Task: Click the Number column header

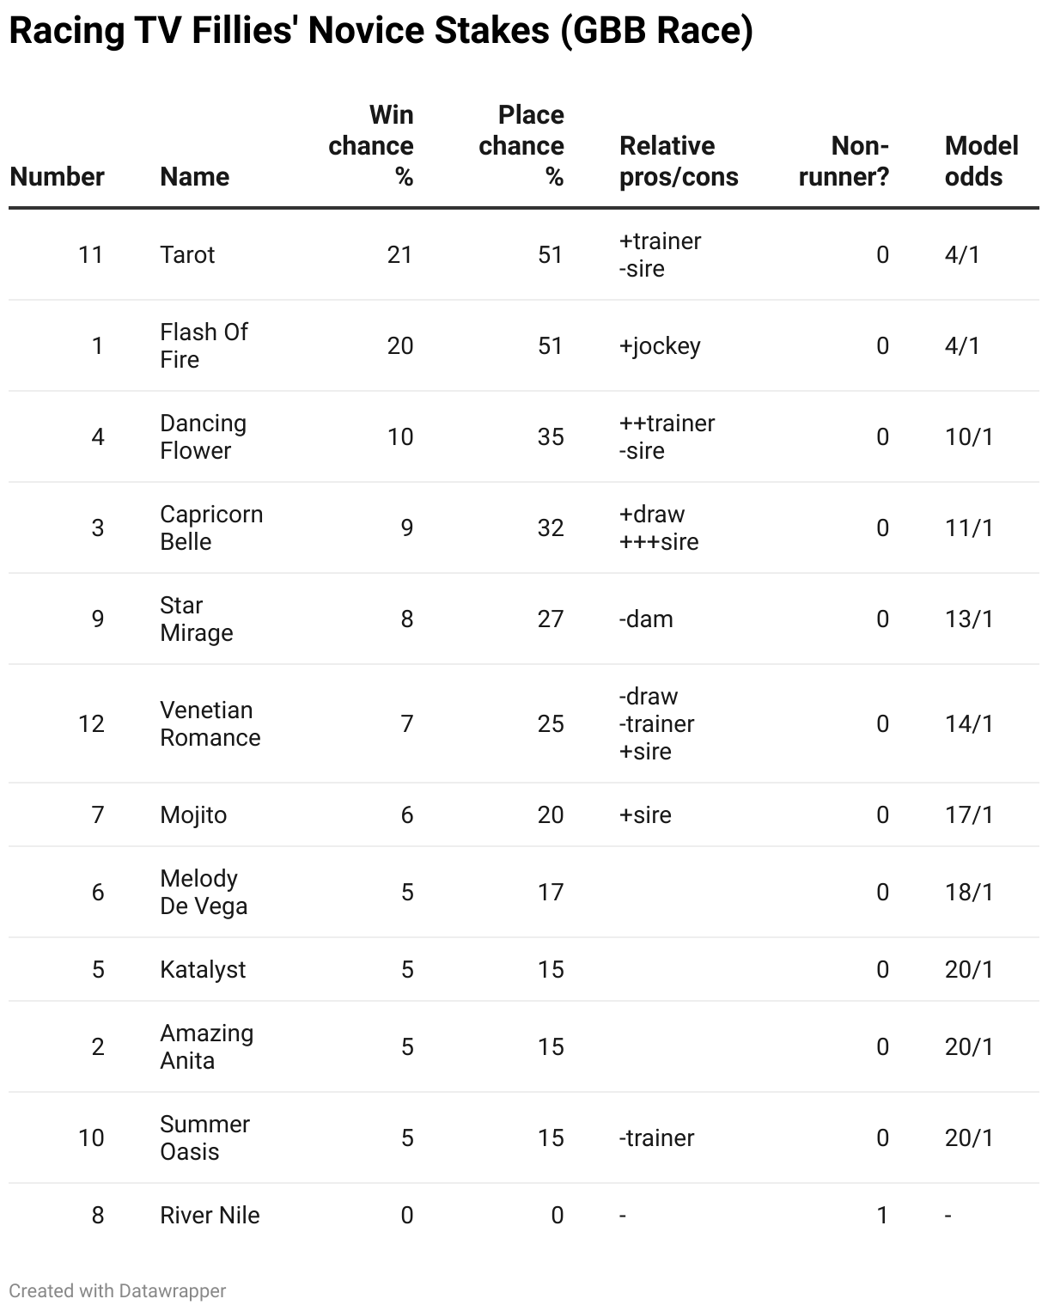Action: 57,176
